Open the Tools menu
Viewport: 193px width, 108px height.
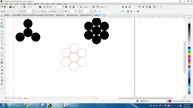coord(53,4)
